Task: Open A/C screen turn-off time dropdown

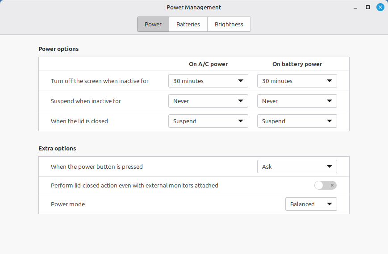Action: tap(208, 81)
